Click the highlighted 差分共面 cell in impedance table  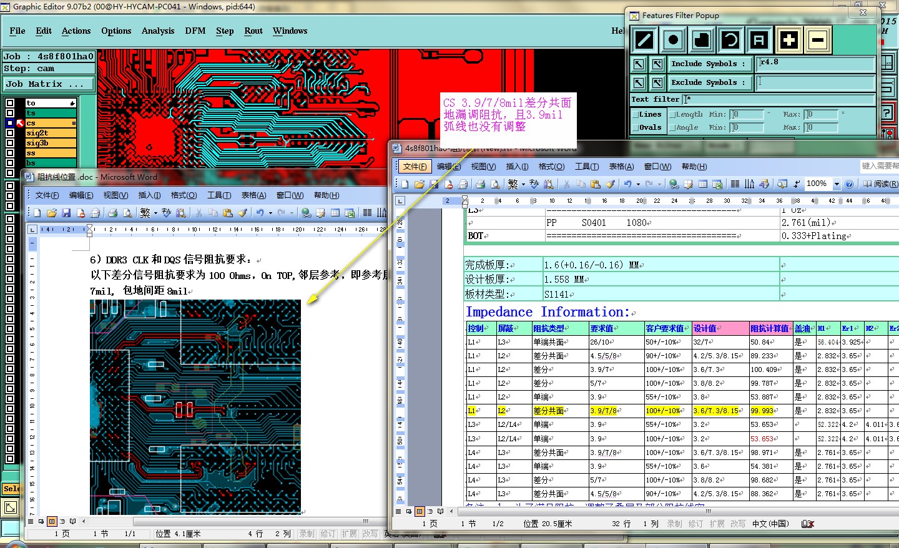coord(559,411)
